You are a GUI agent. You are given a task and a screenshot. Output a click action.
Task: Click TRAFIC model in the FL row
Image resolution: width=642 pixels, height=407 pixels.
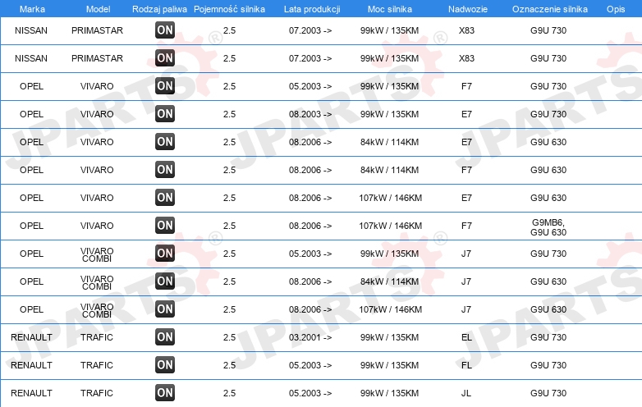click(x=97, y=365)
